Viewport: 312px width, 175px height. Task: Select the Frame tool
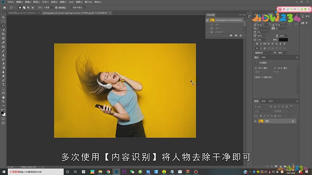(x=3, y=38)
